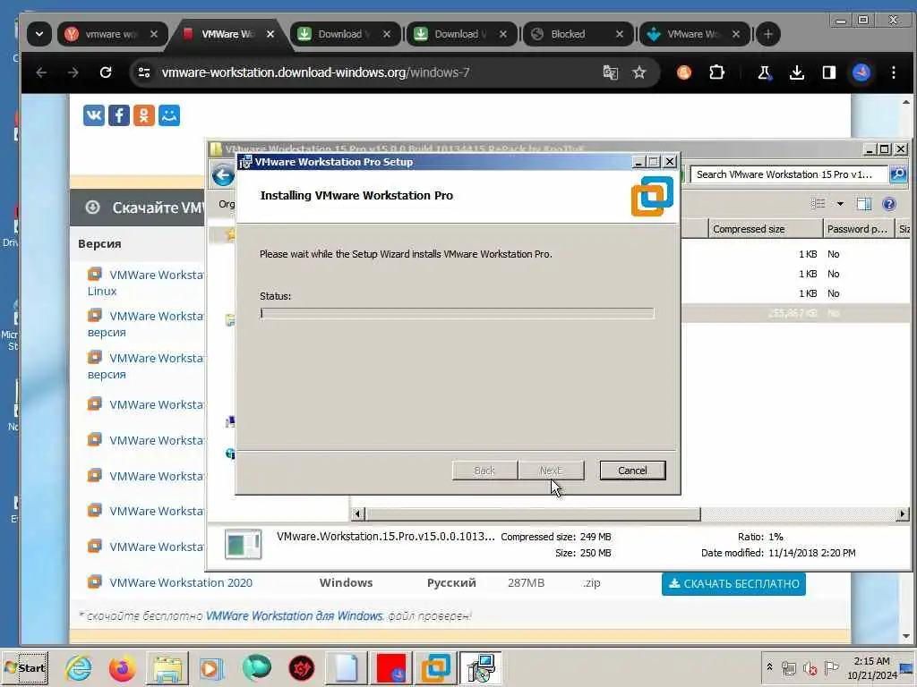This screenshot has width=917, height=687.
Task: Open a new browser tab
Action: coord(767,34)
